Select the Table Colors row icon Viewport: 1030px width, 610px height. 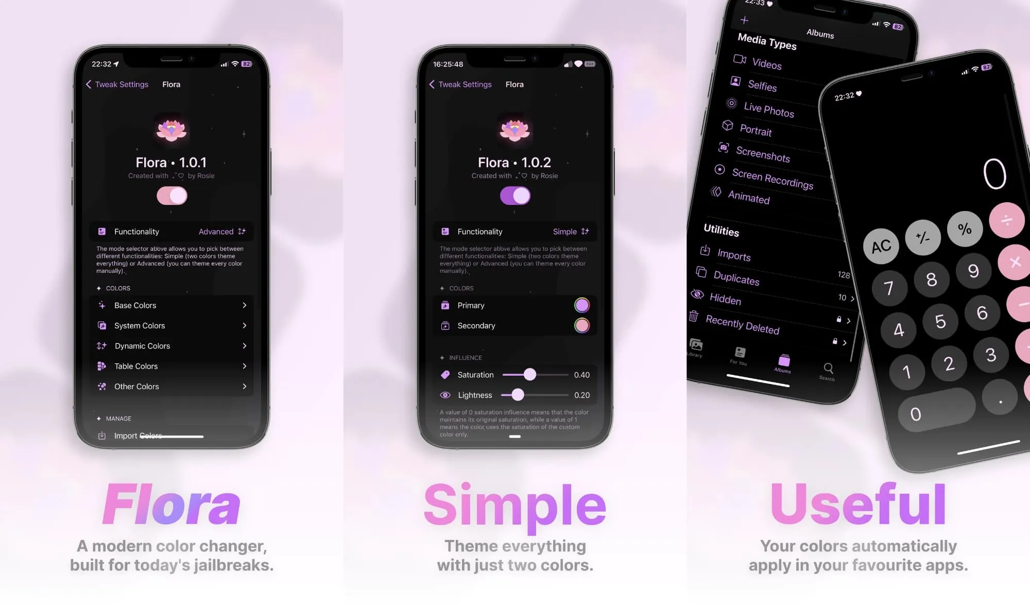[101, 365]
